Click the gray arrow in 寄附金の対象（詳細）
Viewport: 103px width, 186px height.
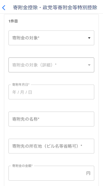coord(89,65)
